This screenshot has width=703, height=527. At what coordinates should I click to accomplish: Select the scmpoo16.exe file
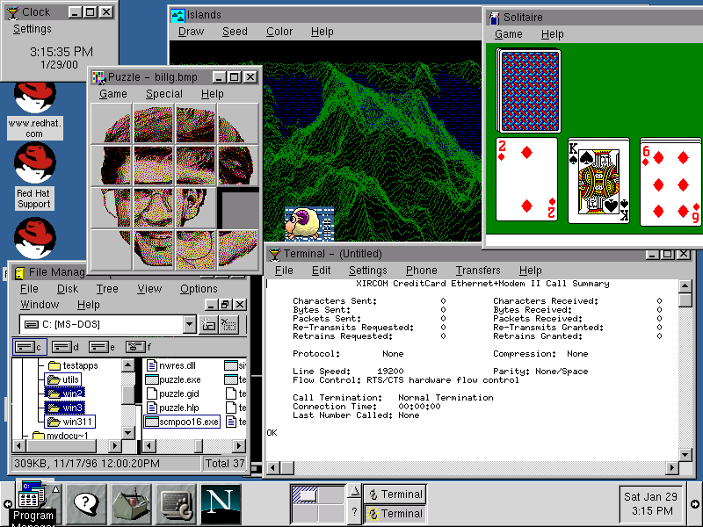click(183, 422)
